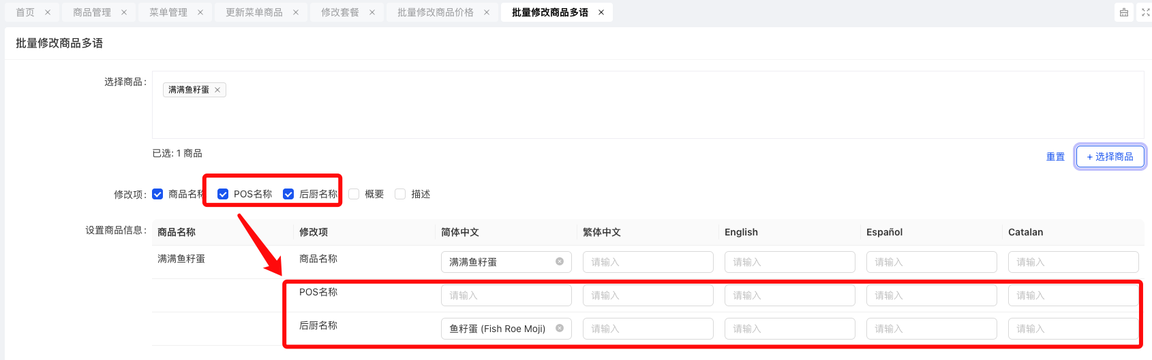Close the 菜单管理 tab
Viewport: 1152px width, 360px height.
[200, 12]
